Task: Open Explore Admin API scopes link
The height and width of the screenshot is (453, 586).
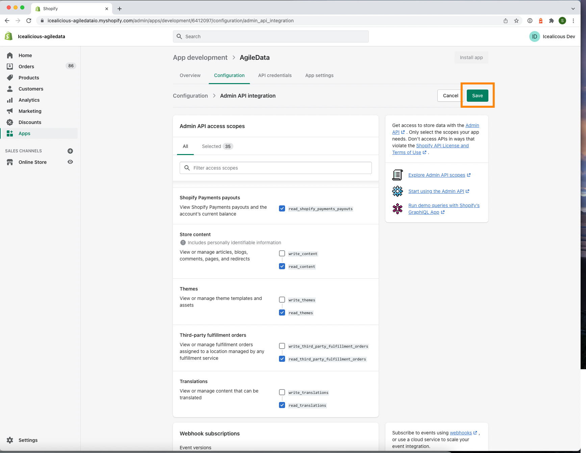Action: pos(439,175)
